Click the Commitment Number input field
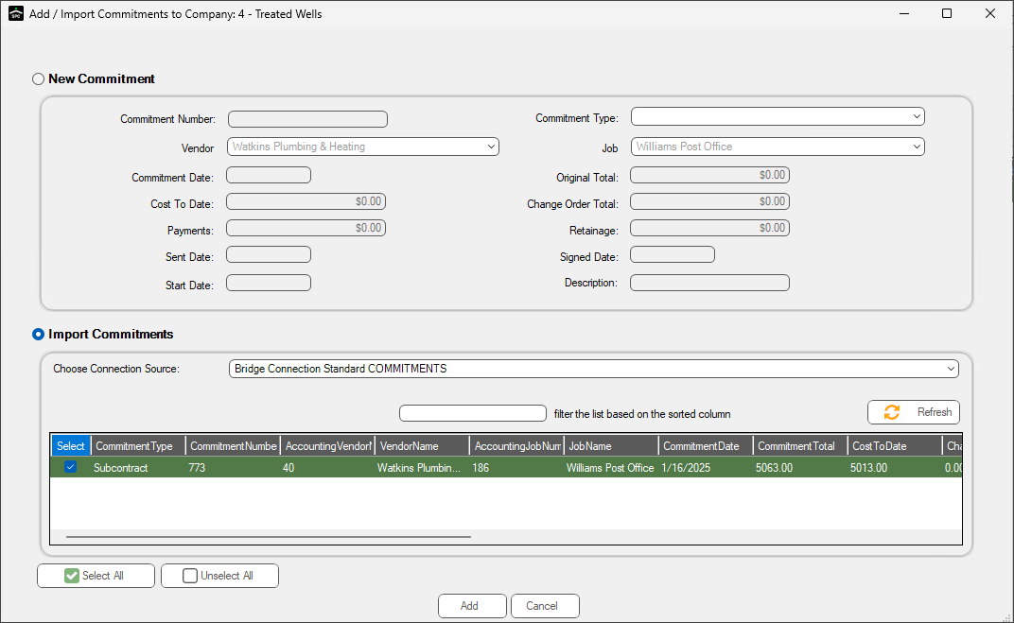Image resolution: width=1014 pixels, height=623 pixels. (x=307, y=119)
